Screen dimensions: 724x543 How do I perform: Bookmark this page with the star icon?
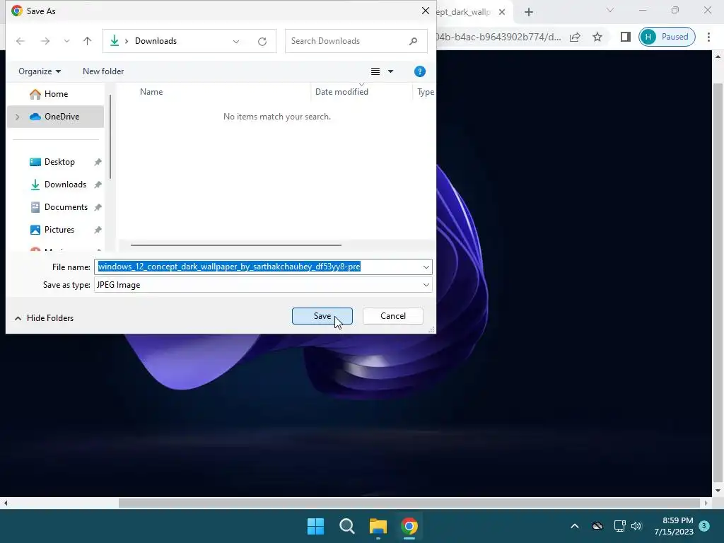(597, 37)
